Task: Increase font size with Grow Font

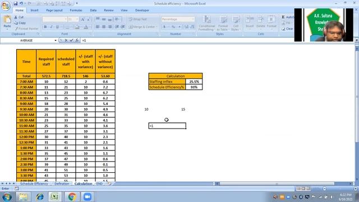Action: coord(82,19)
